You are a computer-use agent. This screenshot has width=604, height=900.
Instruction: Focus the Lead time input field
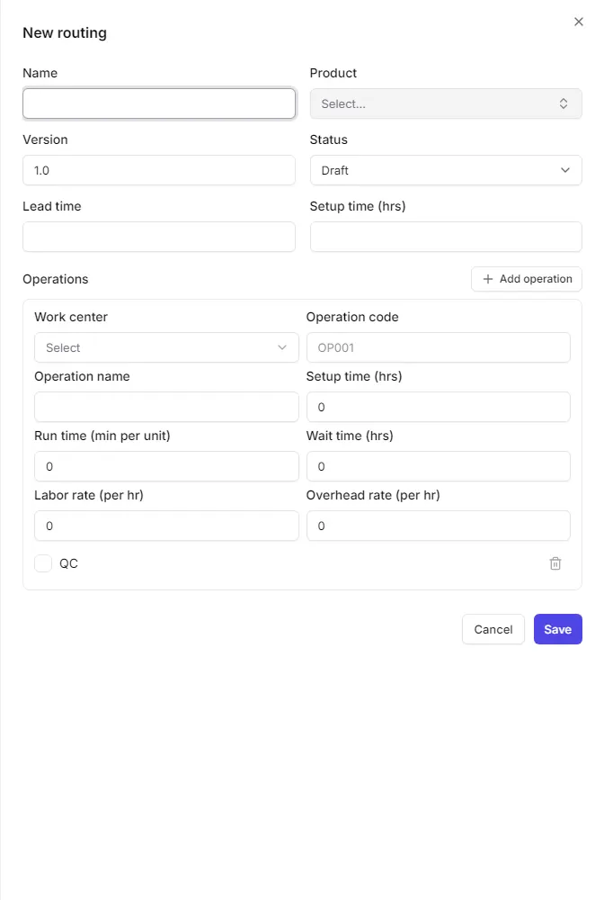point(159,237)
